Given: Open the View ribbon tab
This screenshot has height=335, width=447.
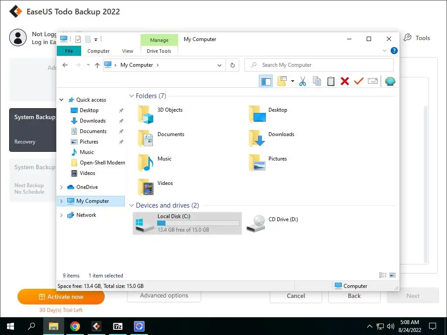Looking at the screenshot, I should [127, 51].
